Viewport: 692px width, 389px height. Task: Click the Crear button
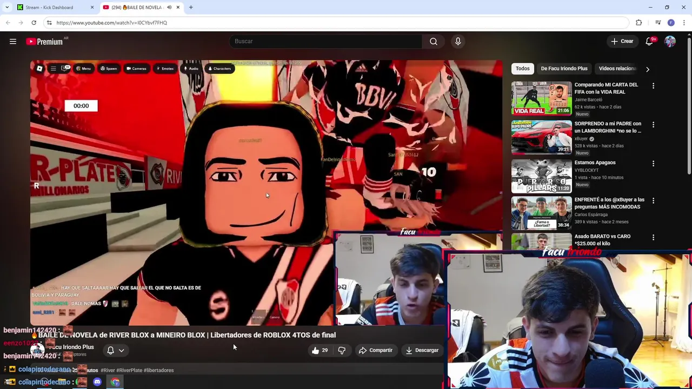click(x=622, y=42)
